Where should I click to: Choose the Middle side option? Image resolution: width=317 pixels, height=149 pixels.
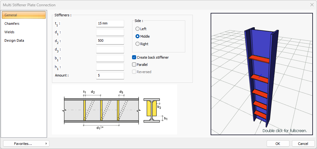tap(137, 36)
